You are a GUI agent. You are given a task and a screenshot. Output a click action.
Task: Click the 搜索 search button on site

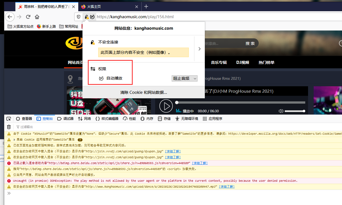coord(250,43)
